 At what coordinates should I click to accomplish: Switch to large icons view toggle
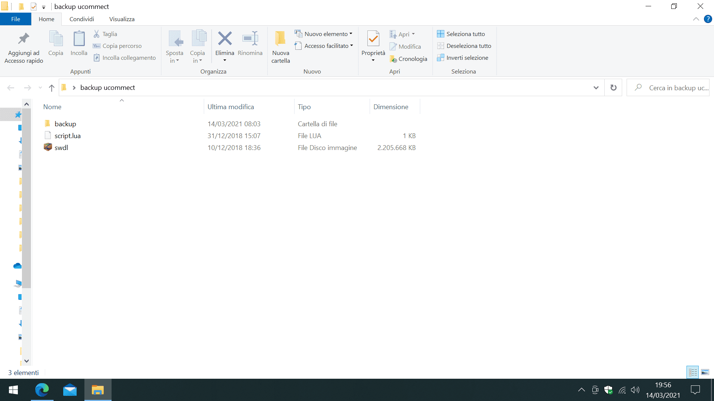pyautogui.click(x=705, y=372)
